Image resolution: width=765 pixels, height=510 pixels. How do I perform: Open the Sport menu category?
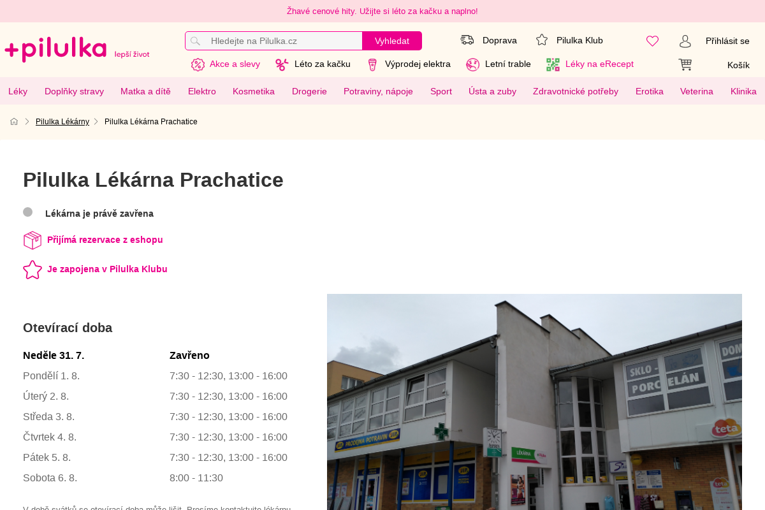pos(441,91)
